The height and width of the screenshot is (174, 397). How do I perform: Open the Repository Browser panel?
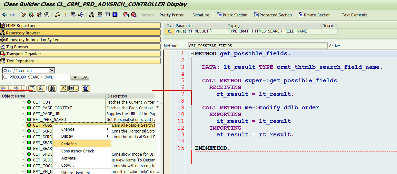coord(80,33)
